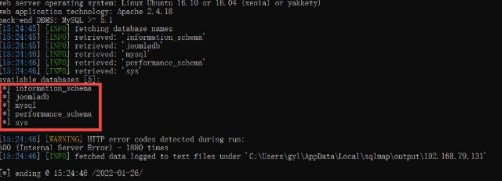The width and height of the screenshot is (502, 181).
Task: Select 'performance_schema' in the highlighted list
Action: 53,114
